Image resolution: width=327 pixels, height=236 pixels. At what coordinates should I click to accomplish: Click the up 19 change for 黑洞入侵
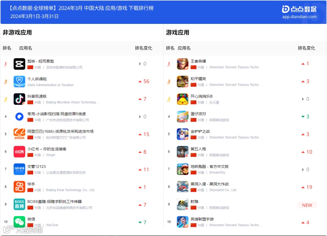point(307,187)
